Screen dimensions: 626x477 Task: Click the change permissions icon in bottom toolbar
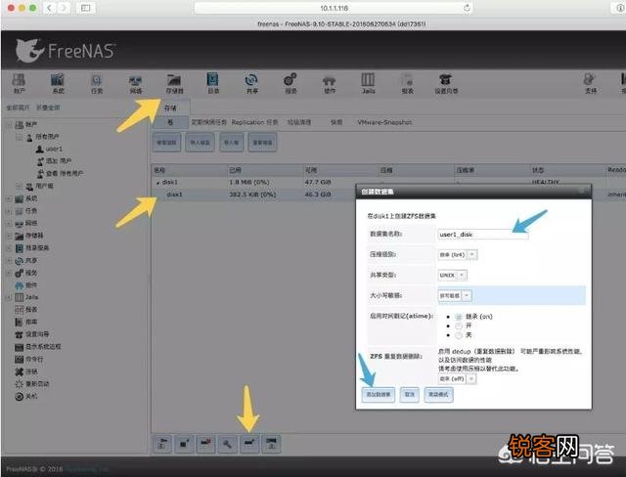[162, 444]
